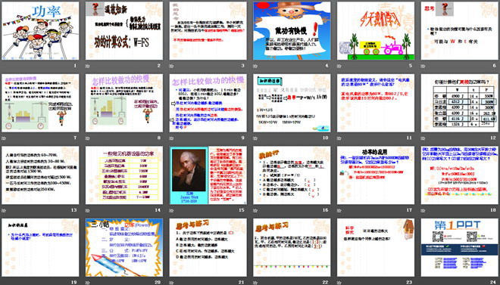
Task: Select the James Watt portrait slide
Action: 208,175
